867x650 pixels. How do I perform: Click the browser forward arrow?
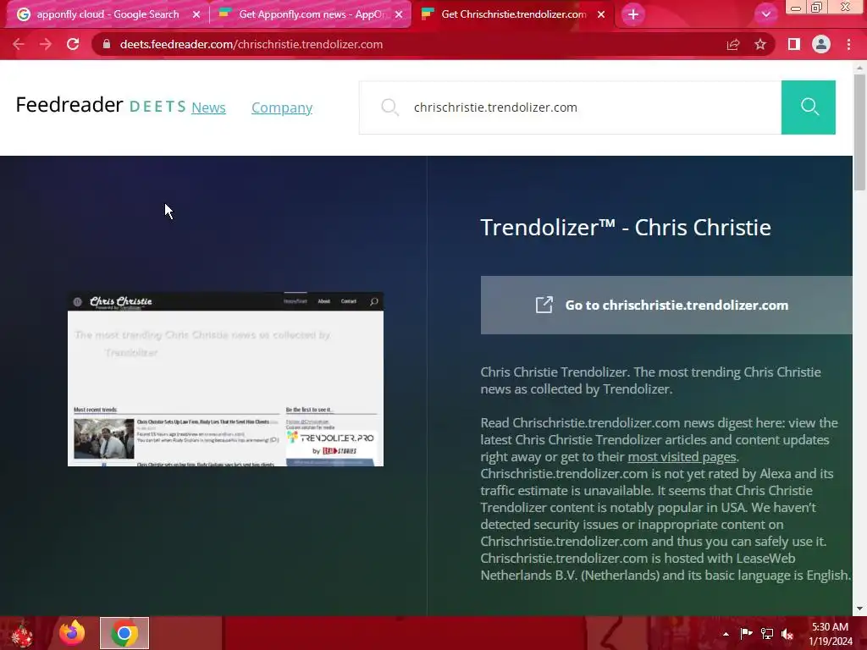click(x=46, y=44)
